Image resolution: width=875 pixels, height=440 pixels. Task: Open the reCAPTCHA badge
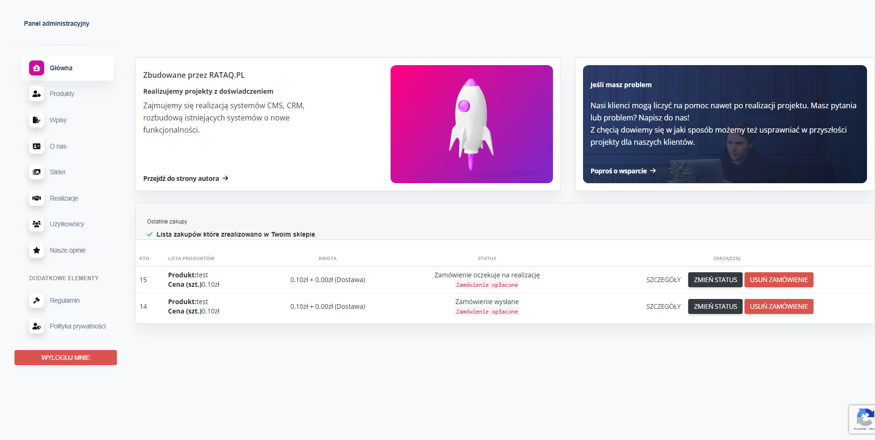862,419
